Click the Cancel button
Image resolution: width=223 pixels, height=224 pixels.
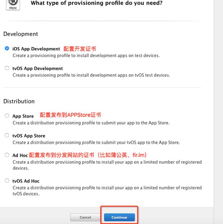[x=85, y=217]
